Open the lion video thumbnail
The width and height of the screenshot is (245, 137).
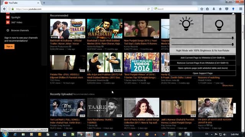(x=215, y=107)
